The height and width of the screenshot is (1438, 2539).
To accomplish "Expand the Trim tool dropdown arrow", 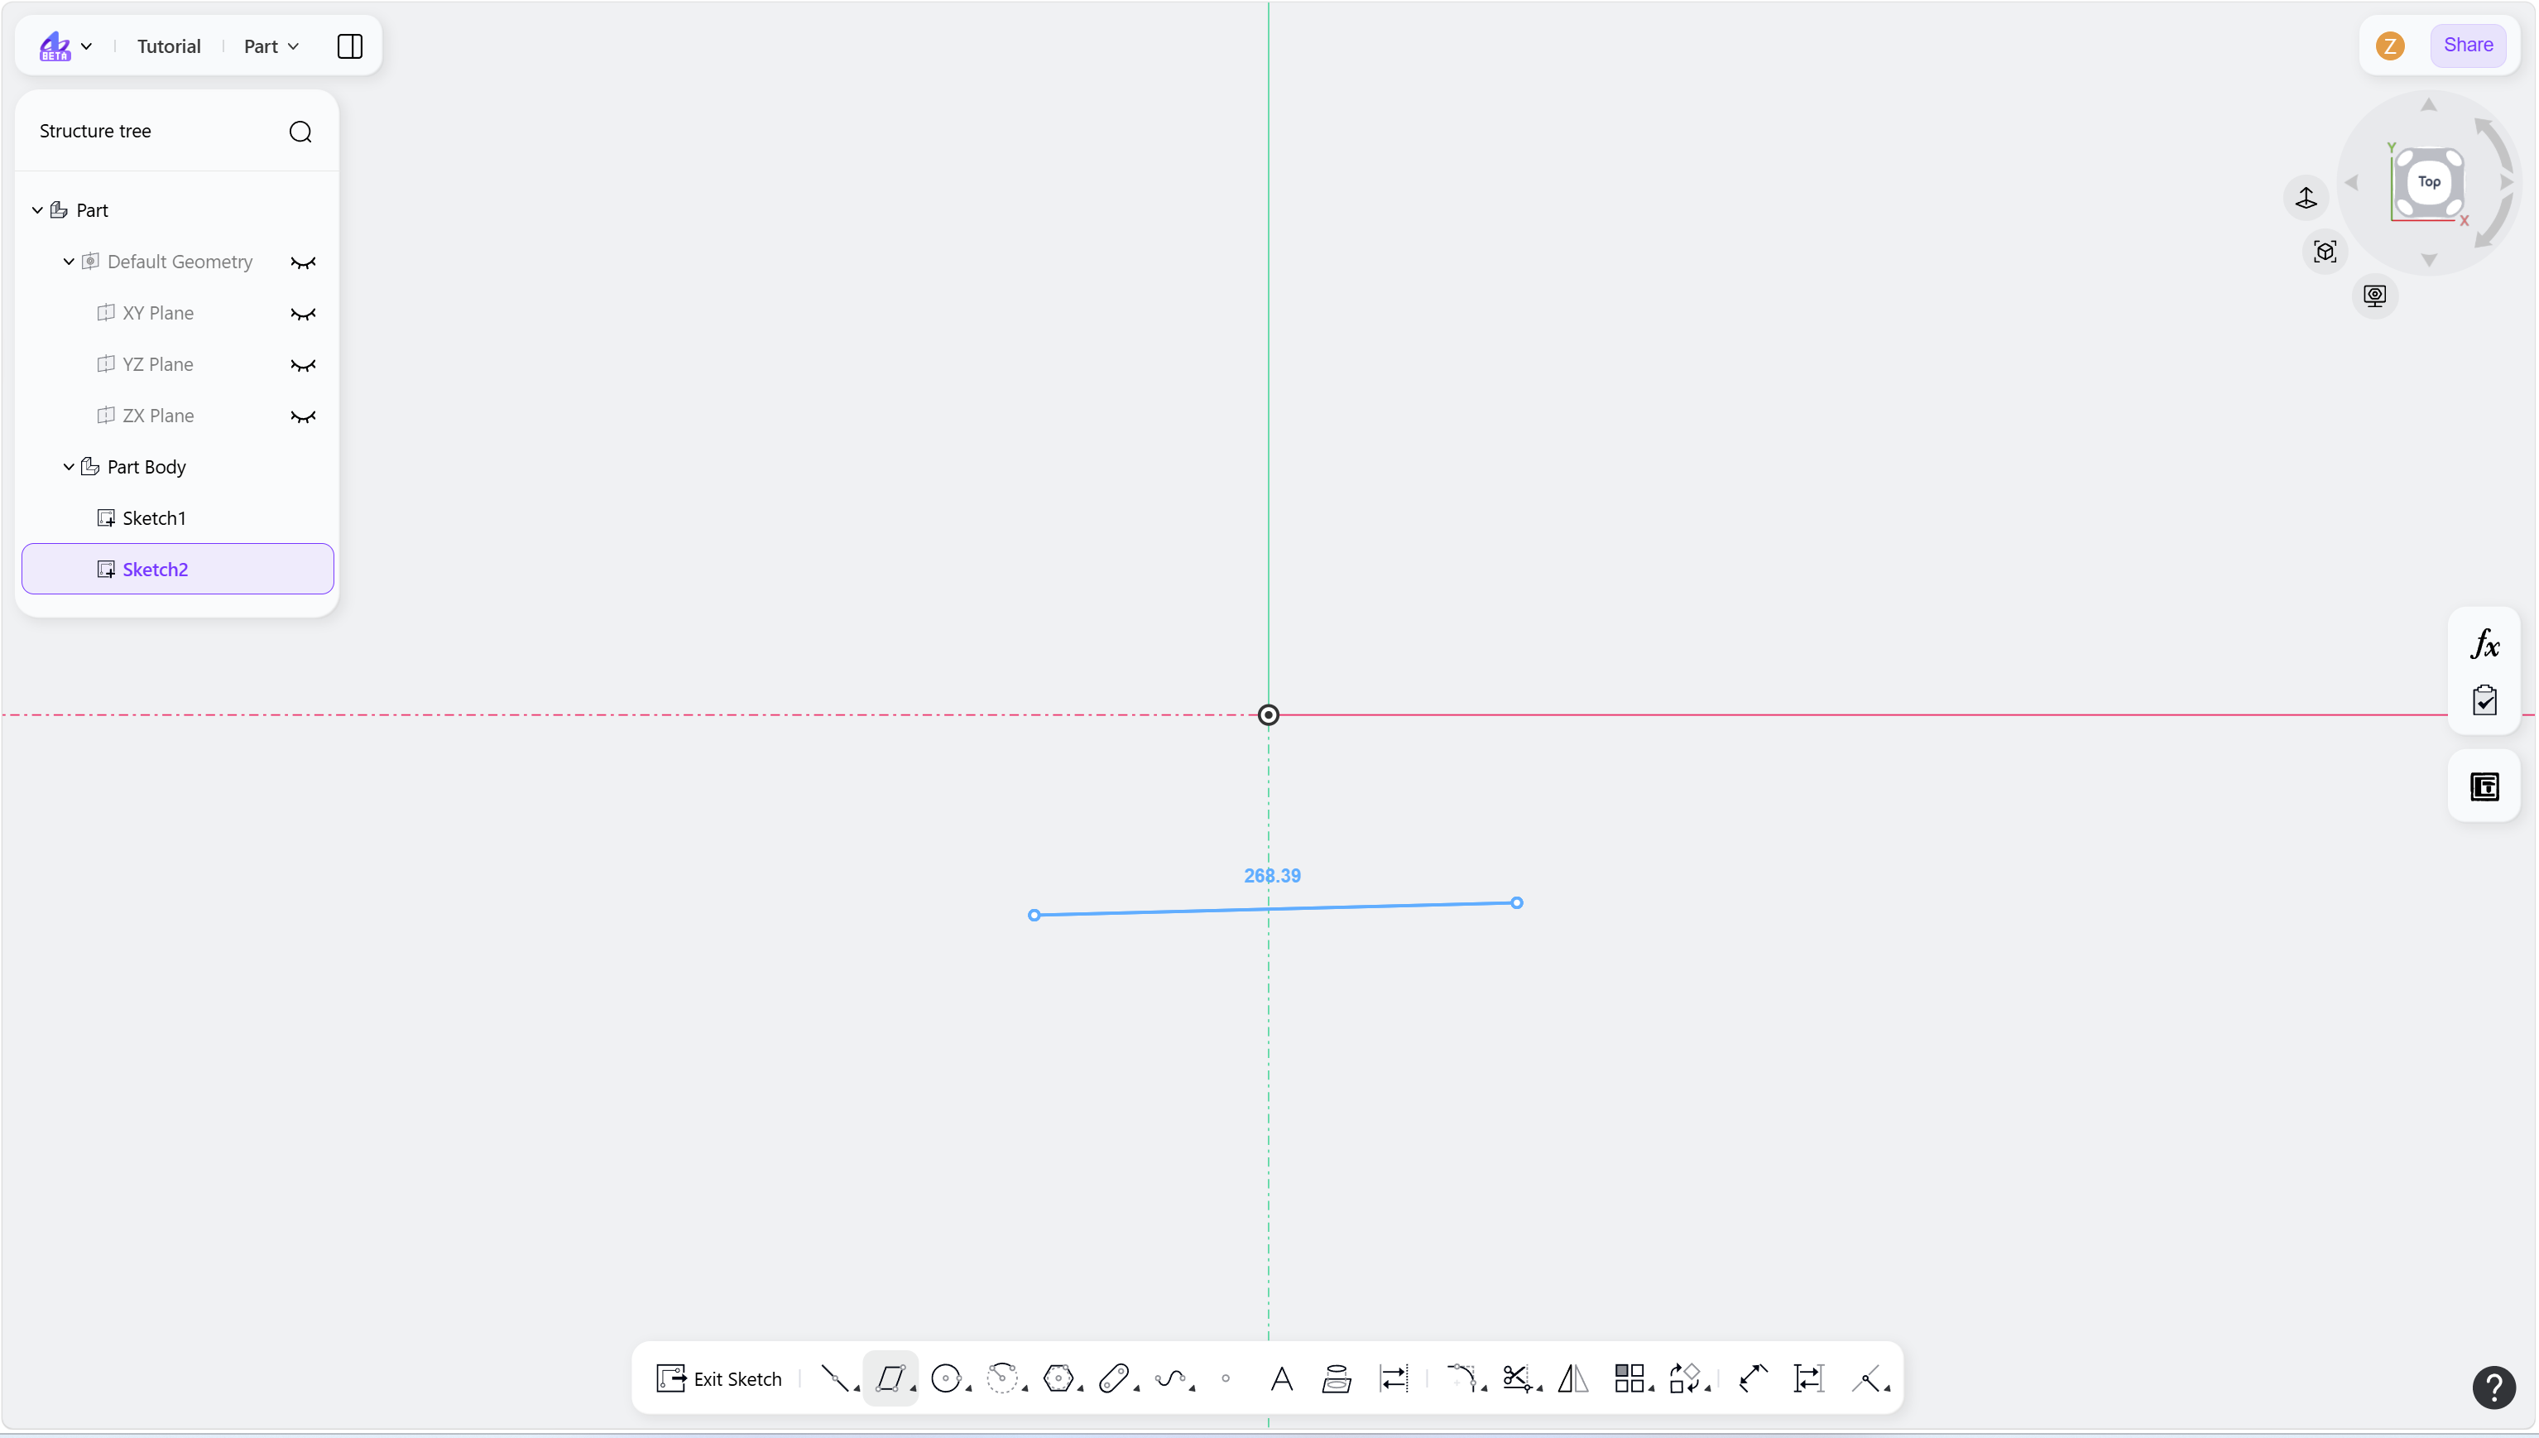I will (1539, 1388).
